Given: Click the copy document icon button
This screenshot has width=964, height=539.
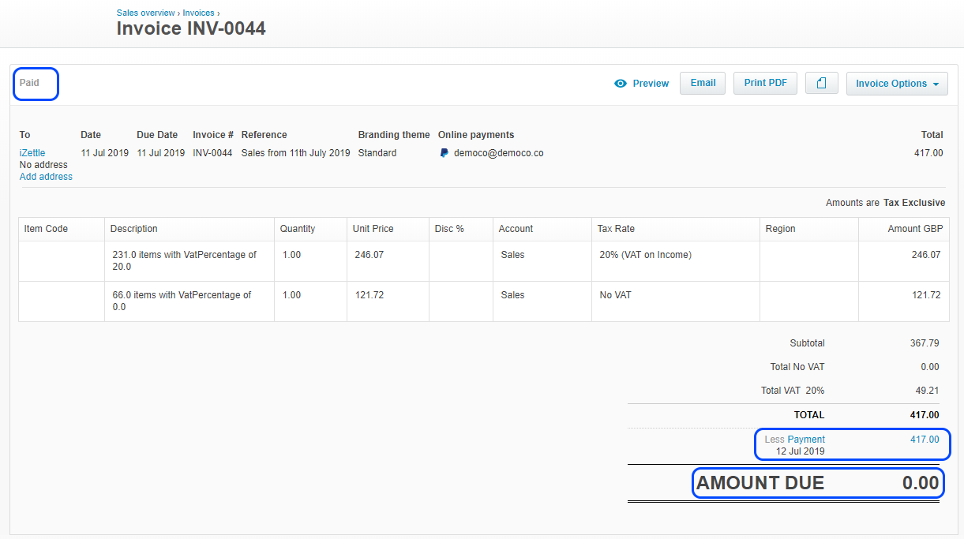Looking at the screenshot, I should coord(821,84).
